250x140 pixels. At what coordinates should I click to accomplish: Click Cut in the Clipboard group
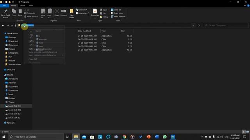coord(27,10)
